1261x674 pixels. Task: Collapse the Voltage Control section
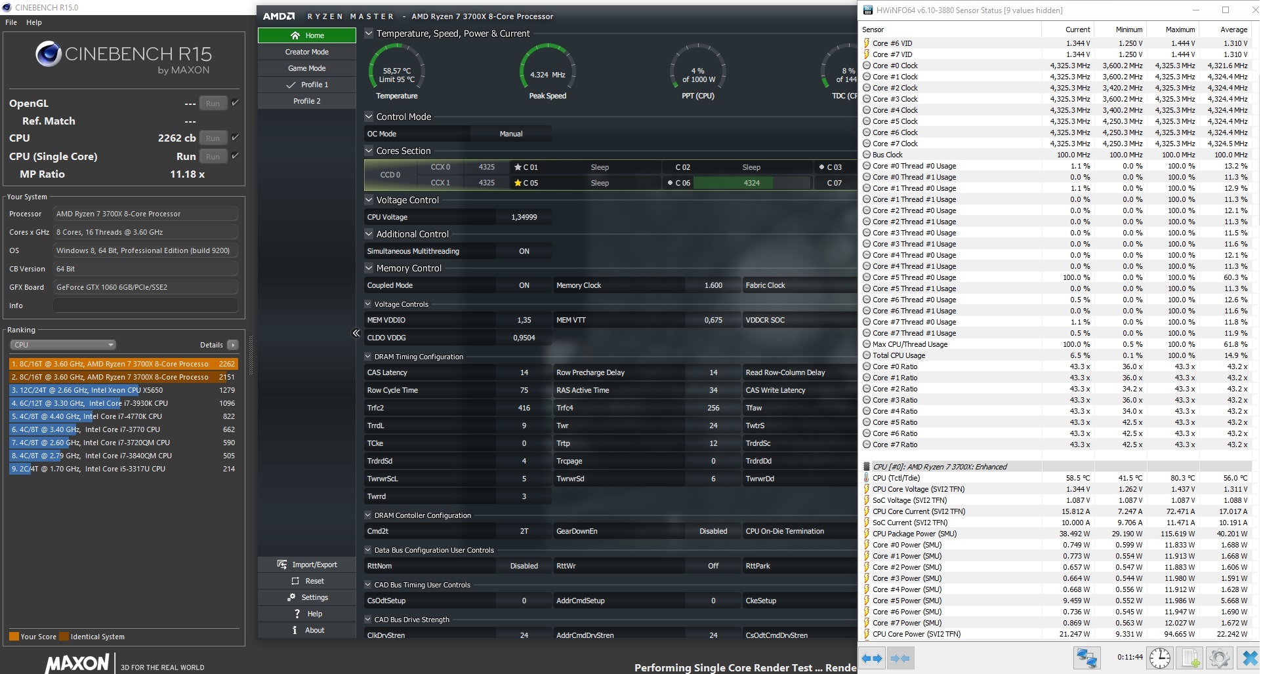click(x=369, y=200)
